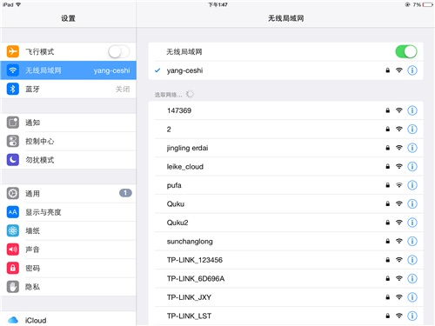Screen dimensions: 435x326
Task: Tap the badge 1 on General row
Action: [125, 193]
